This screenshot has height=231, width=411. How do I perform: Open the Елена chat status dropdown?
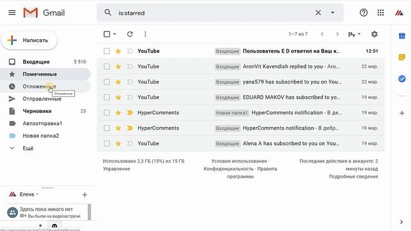[x=29, y=194]
